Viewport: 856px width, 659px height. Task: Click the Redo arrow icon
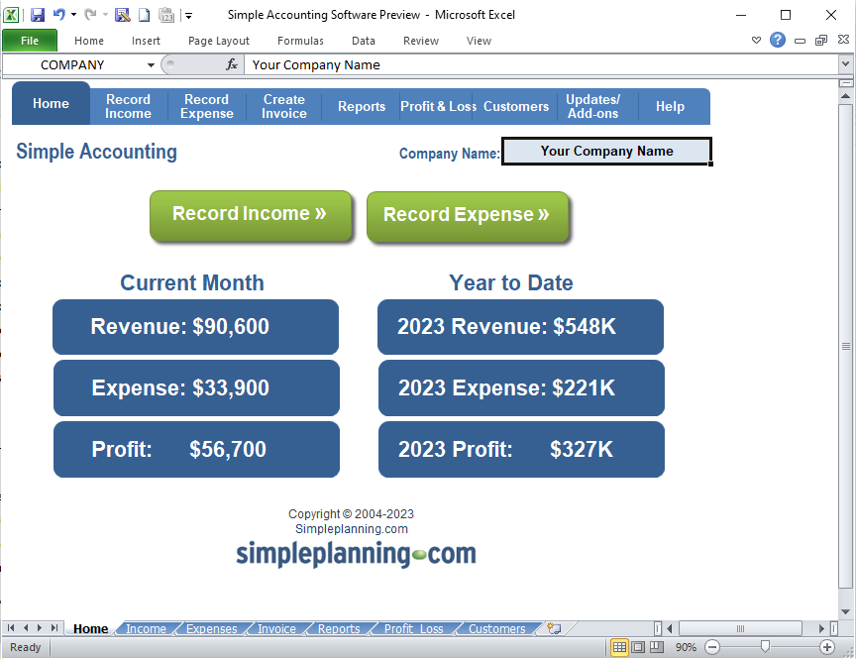click(x=90, y=15)
